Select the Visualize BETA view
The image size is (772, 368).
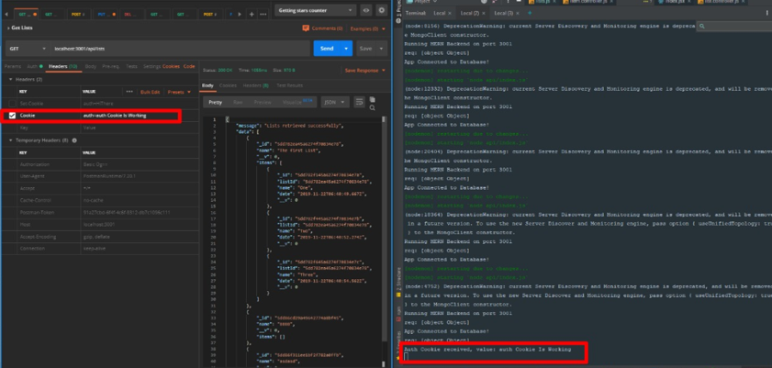tap(296, 102)
